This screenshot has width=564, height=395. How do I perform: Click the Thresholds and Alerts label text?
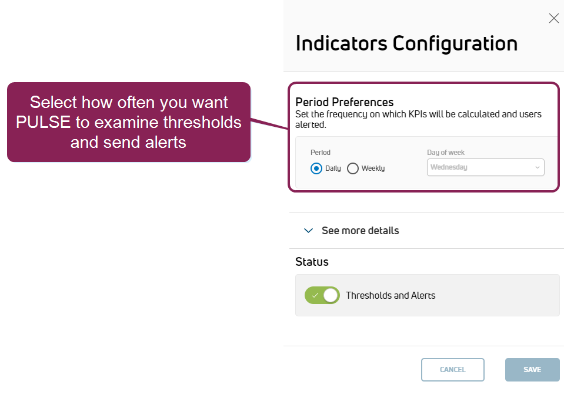point(391,295)
